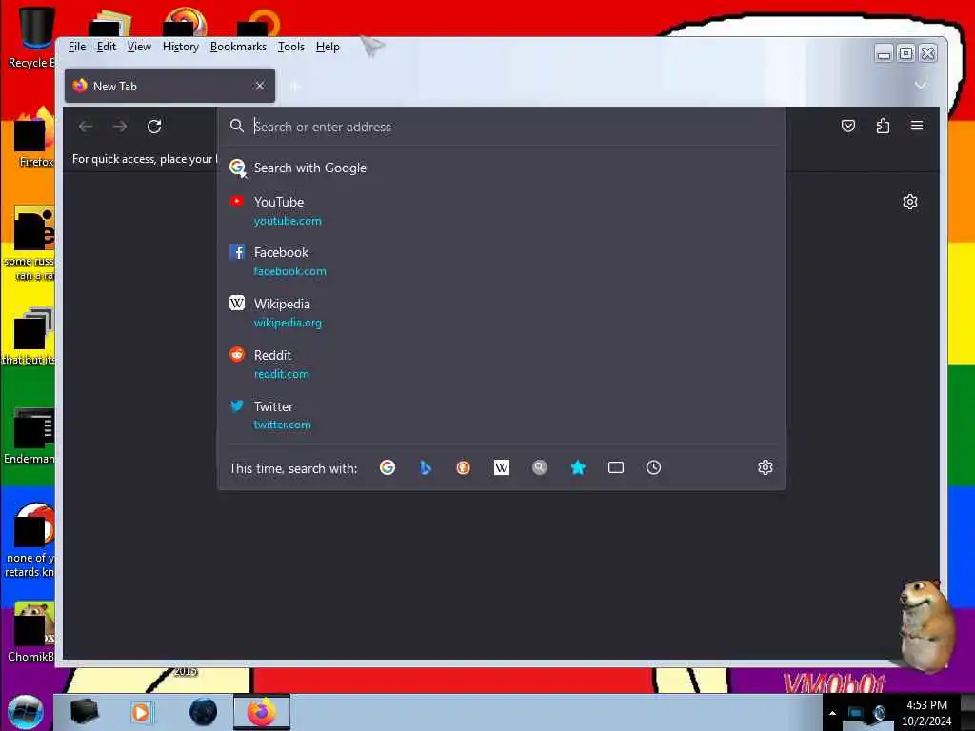
Task: Reload the page with refresh icon
Action: (x=154, y=127)
